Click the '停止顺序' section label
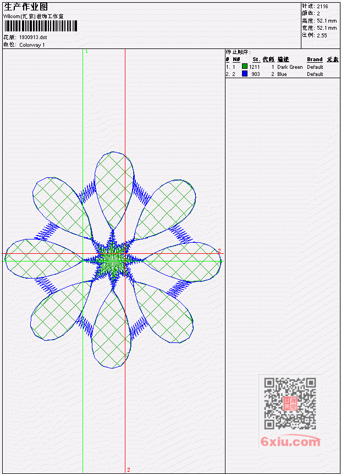Viewport: 341px width, 474px height. (x=238, y=52)
